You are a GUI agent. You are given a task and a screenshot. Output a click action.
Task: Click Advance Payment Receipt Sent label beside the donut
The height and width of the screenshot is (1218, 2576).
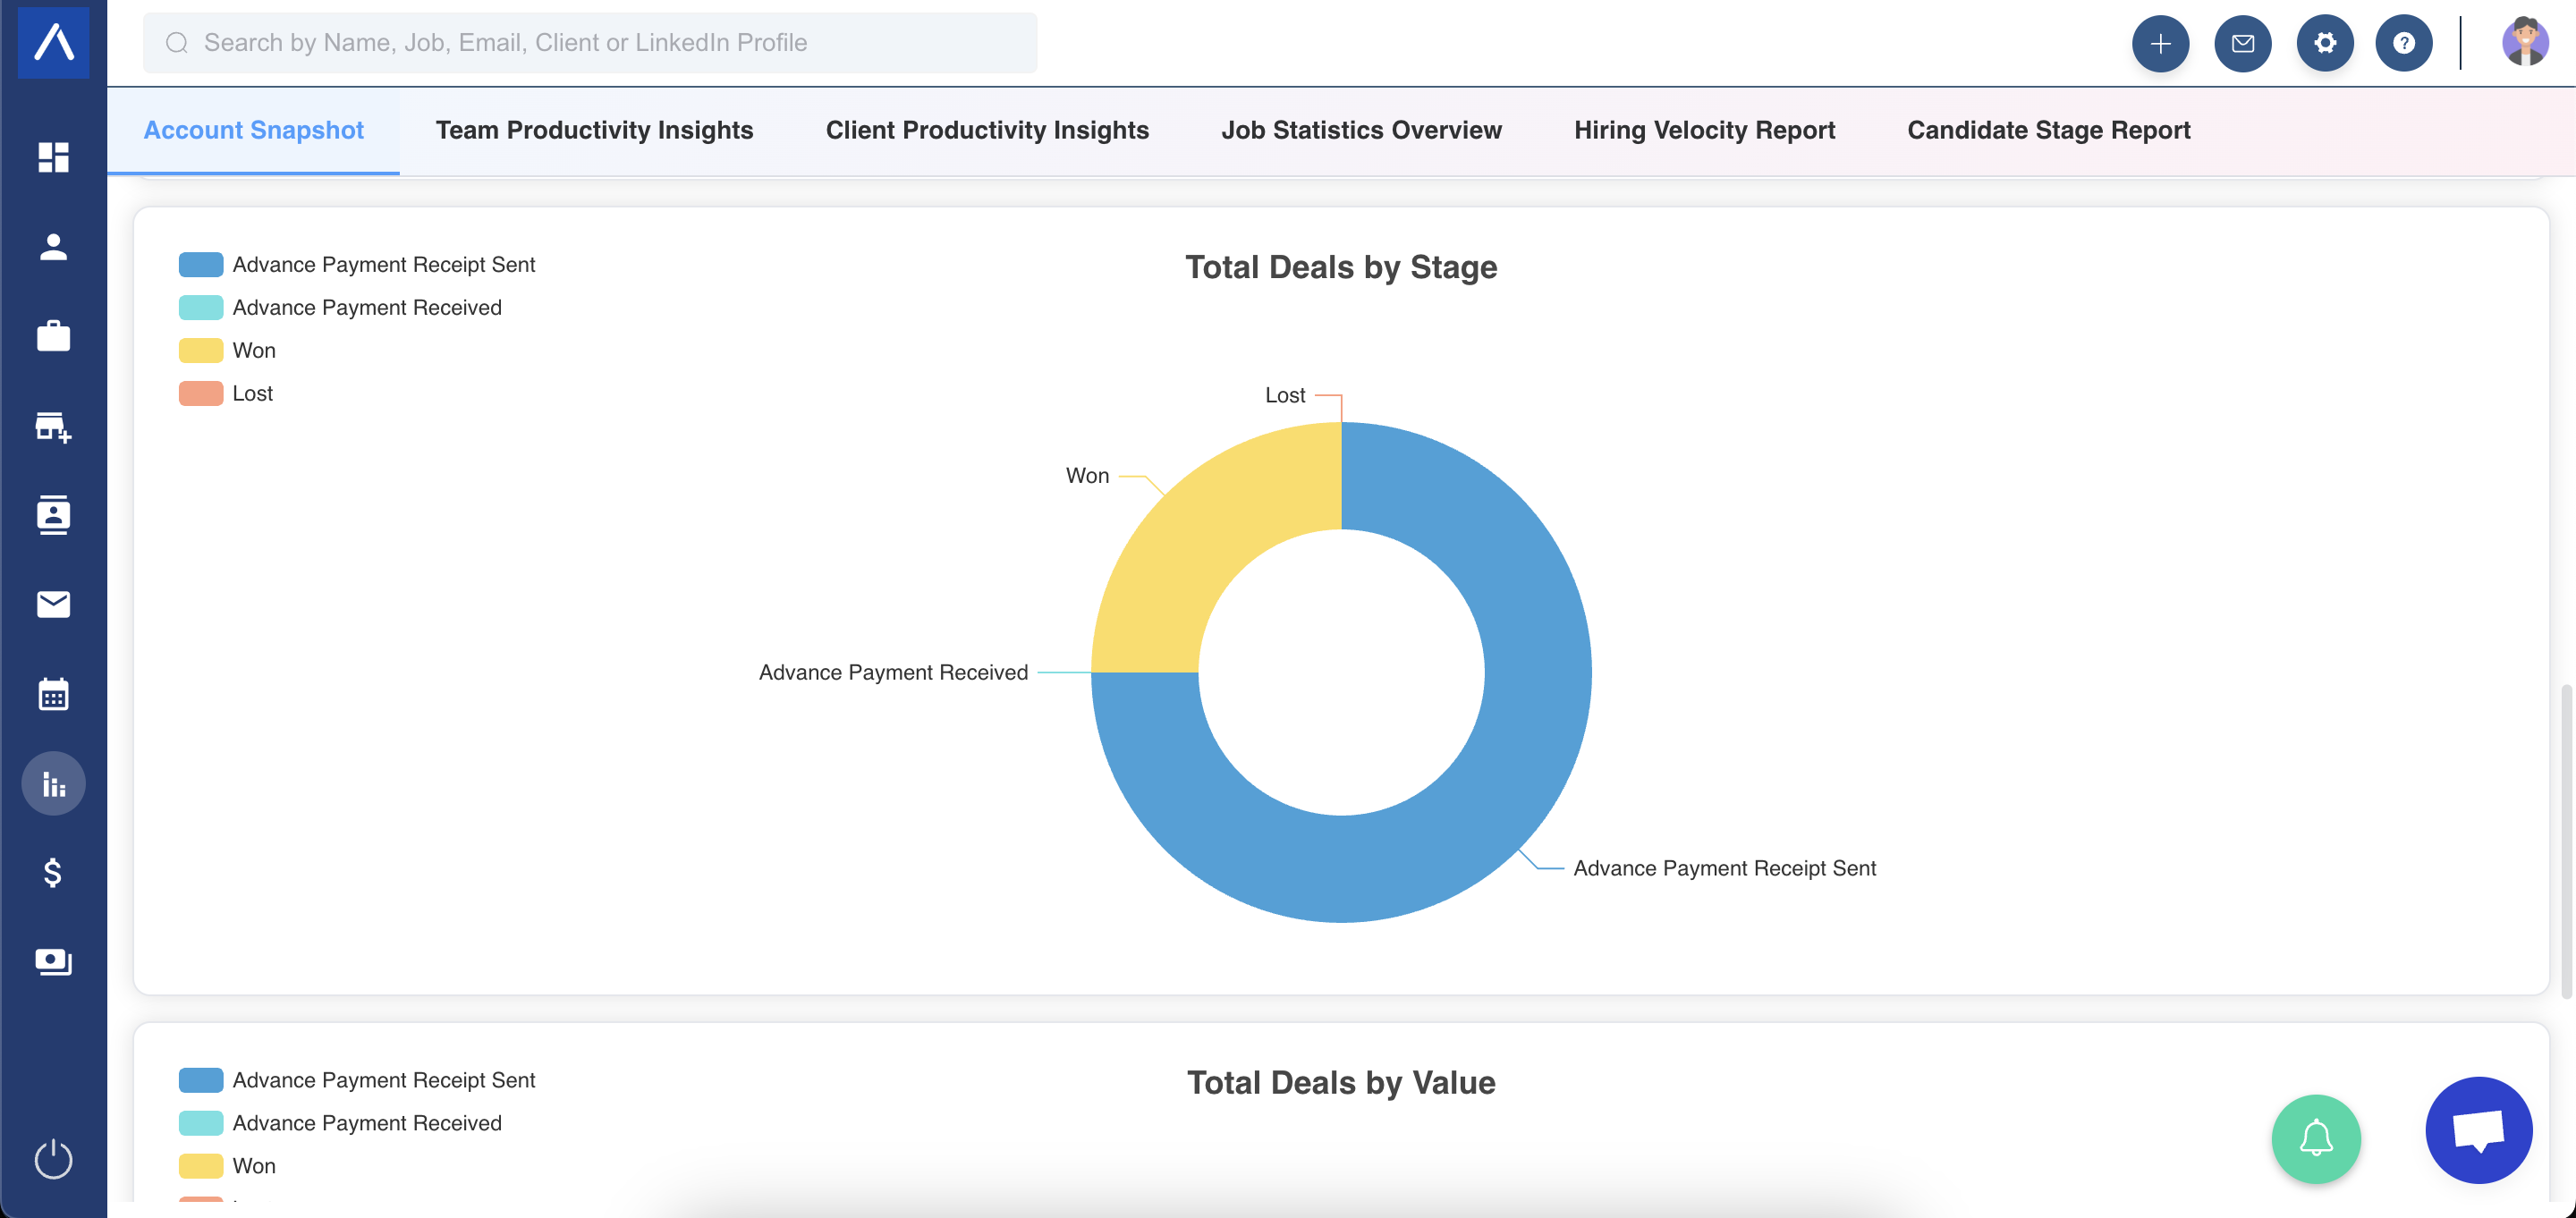pyautogui.click(x=1724, y=868)
